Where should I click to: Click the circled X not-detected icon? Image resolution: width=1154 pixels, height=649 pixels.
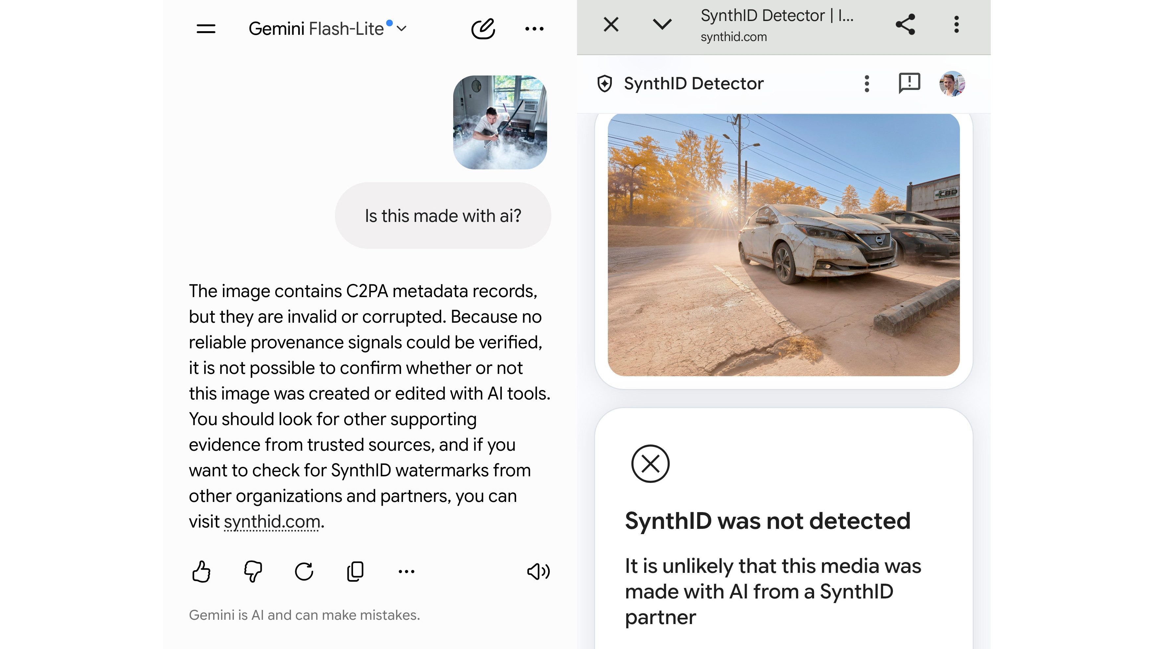pos(650,464)
